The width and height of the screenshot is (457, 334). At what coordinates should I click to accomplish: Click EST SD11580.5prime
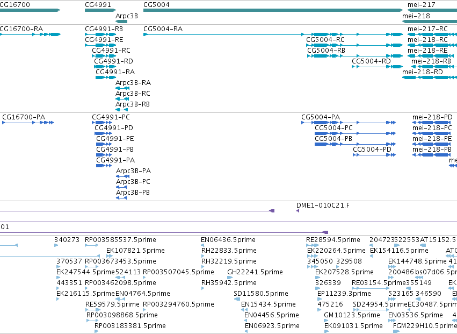pyautogui.click(x=261, y=294)
